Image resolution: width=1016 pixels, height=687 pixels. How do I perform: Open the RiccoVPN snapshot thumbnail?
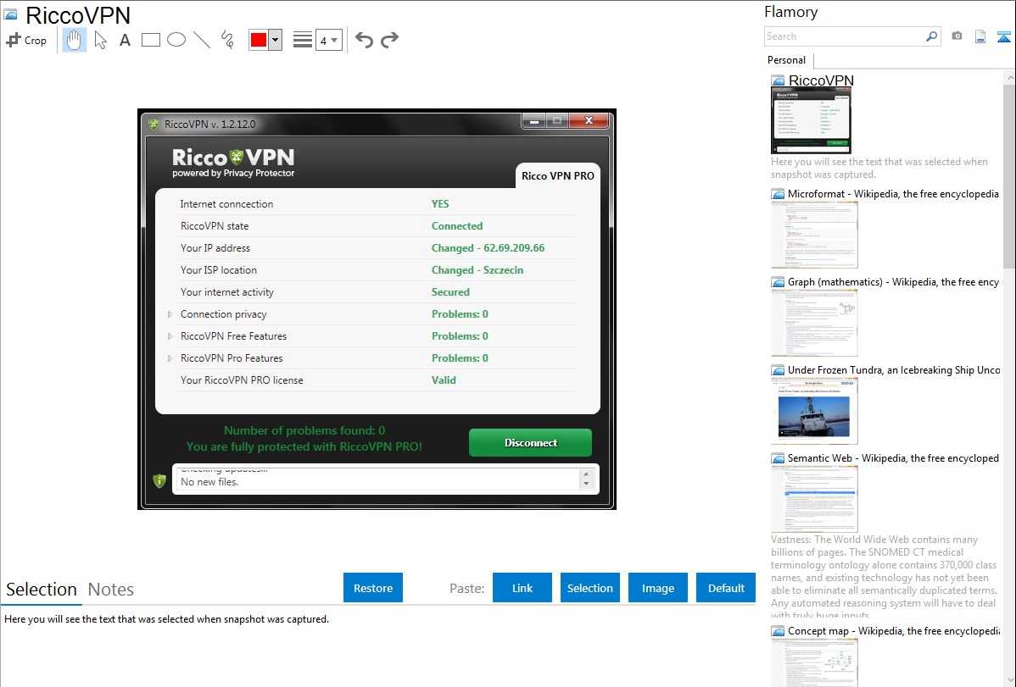click(x=812, y=120)
